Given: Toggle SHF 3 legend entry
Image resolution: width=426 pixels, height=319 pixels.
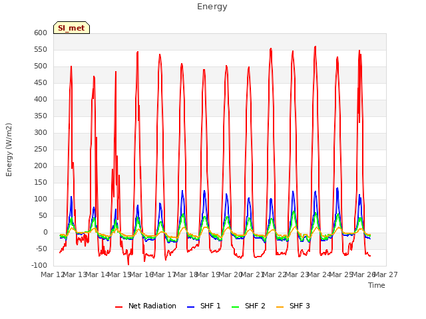Looking at the screenshot, I should coord(293,306).
